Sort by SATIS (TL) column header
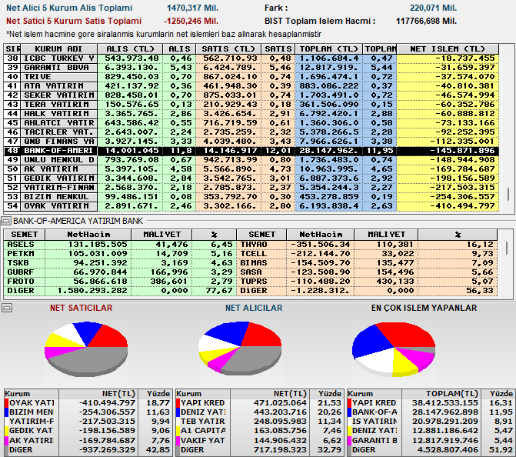The width and height of the screenshot is (516, 457). pyautogui.click(x=228, y=48)
